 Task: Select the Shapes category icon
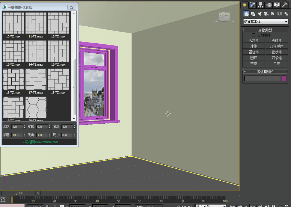click(x=253, y=14)
